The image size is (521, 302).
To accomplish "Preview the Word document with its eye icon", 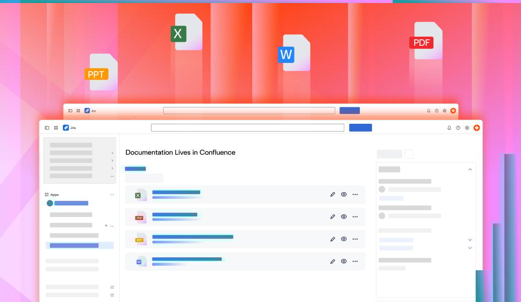I will [x=344, y=261].
